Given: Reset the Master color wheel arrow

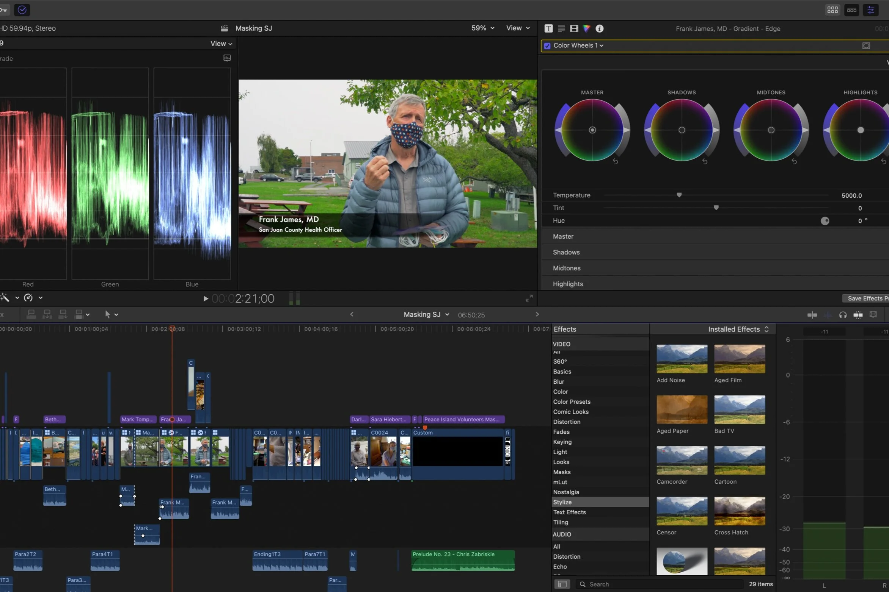Looking at the screenshot, I should click(616, 161).
